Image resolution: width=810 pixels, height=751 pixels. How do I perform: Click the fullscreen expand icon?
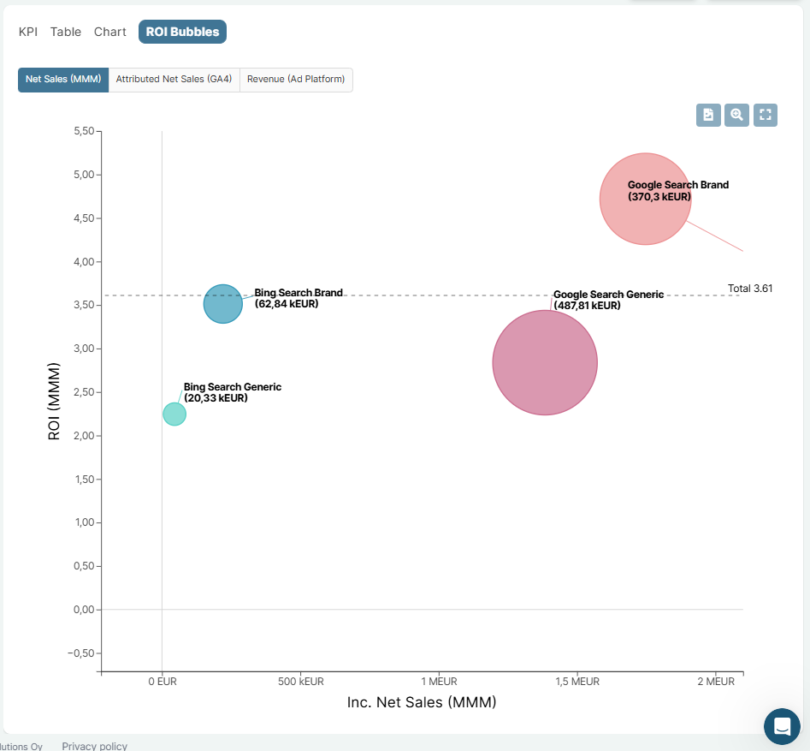[x=765, y=115]
